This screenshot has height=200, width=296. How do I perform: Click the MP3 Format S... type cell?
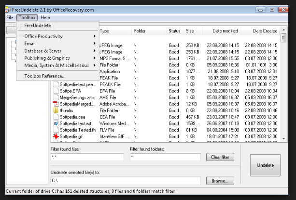click(x=114, y=58)
